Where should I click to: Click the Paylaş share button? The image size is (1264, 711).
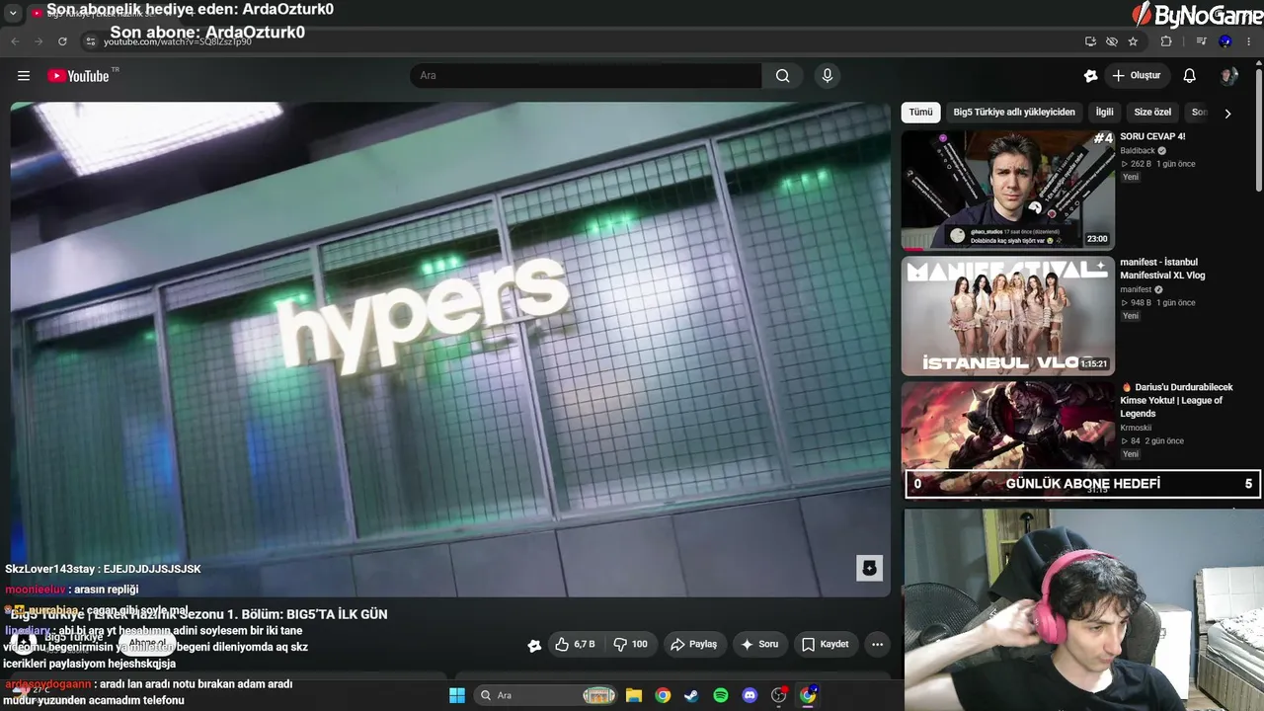[x=694, y=645]
